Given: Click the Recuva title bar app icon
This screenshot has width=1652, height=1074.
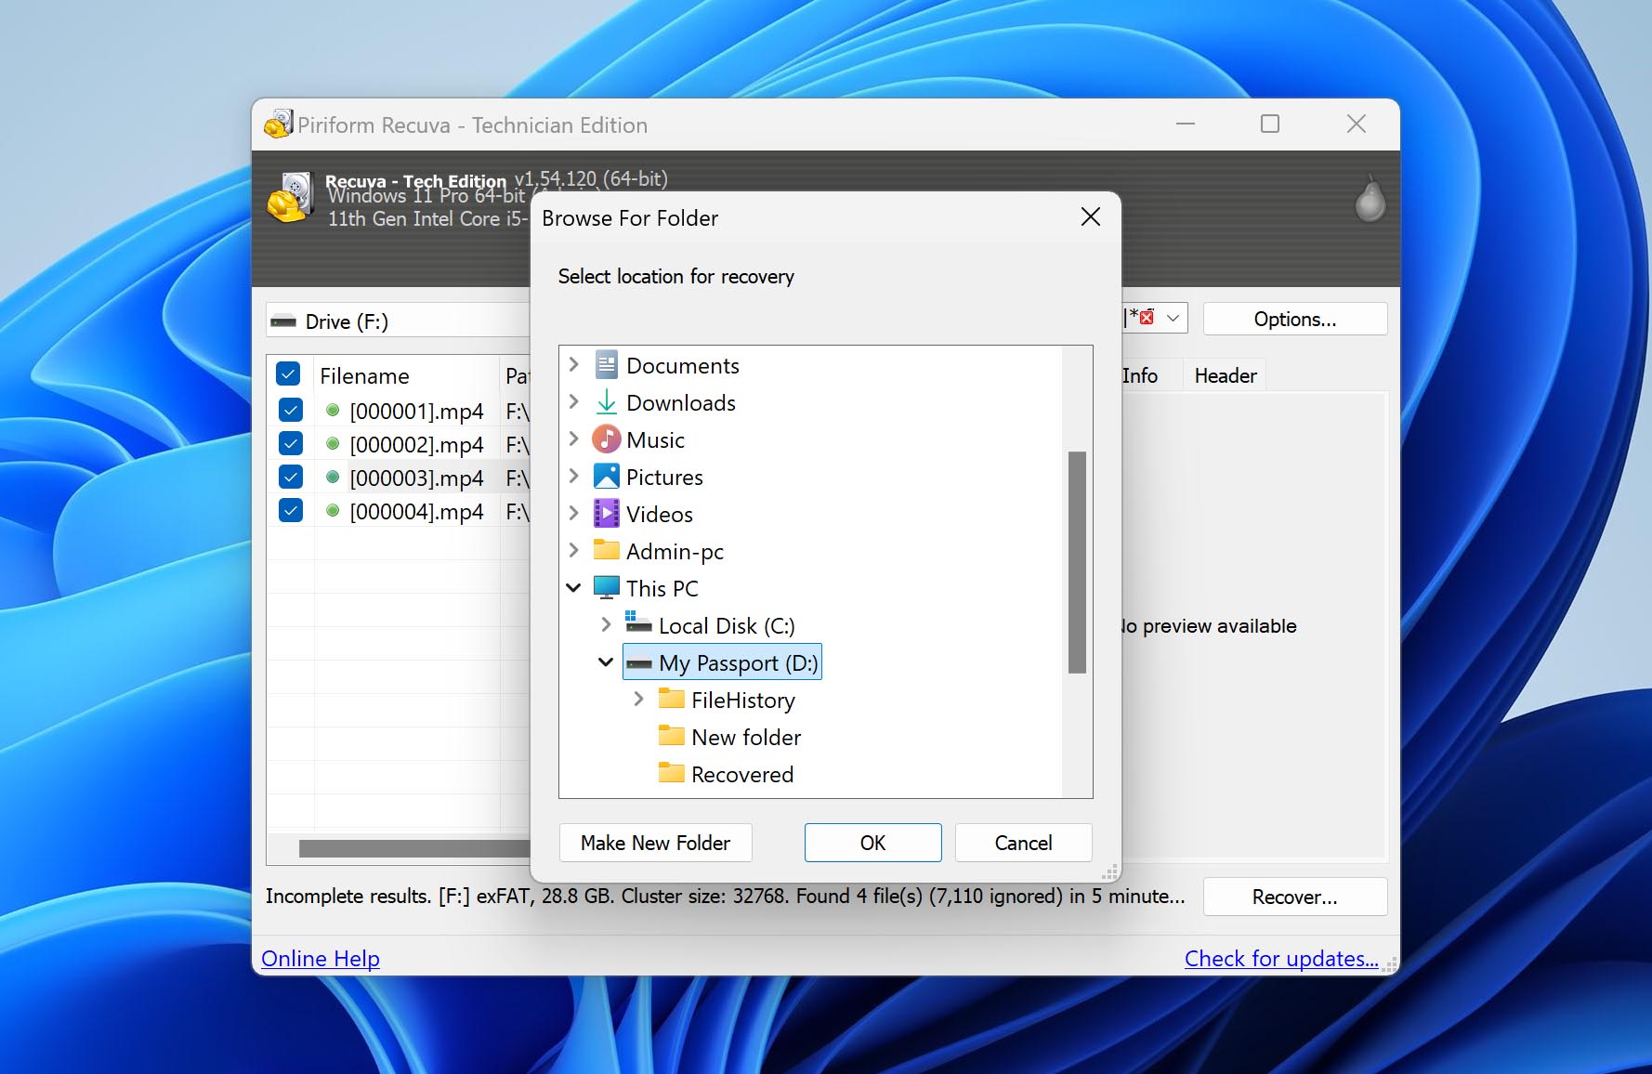Looking at the screenshot, I should click(x=278, y=124).
